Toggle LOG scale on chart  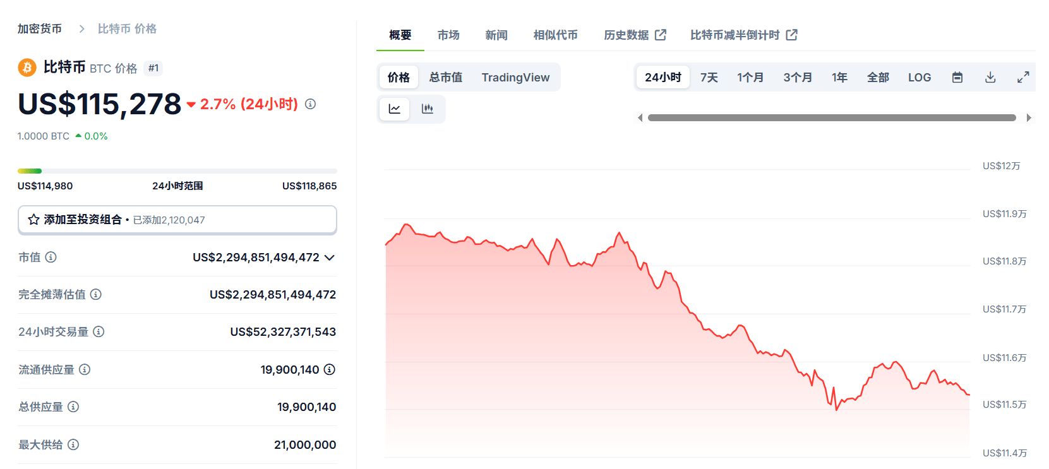pos(920,77)
